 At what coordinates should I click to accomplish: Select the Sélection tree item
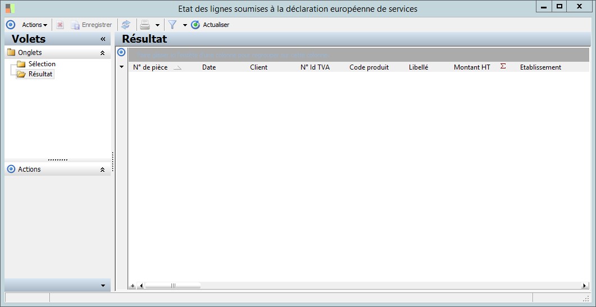coord(42,64)
